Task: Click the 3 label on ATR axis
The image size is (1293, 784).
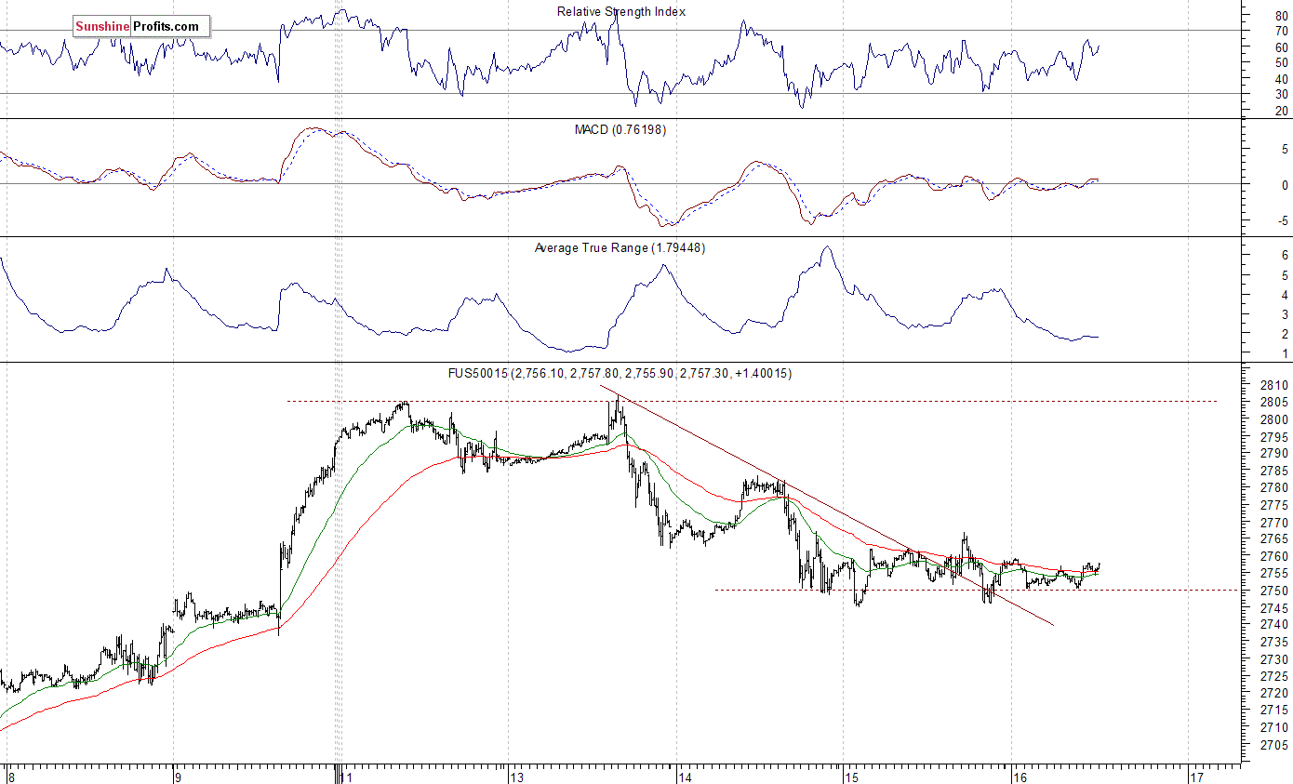Action: (x=1285, y=314)
